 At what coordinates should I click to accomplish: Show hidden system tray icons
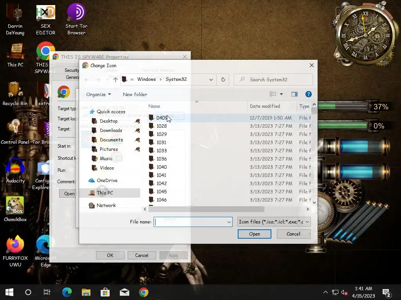(325, 292)
